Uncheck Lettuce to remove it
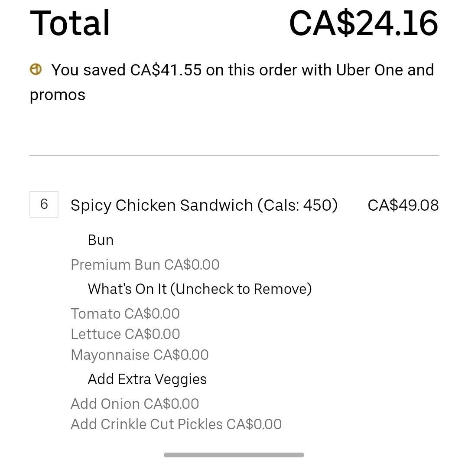This screenshot has height=463, width=468. click(125, 334)
